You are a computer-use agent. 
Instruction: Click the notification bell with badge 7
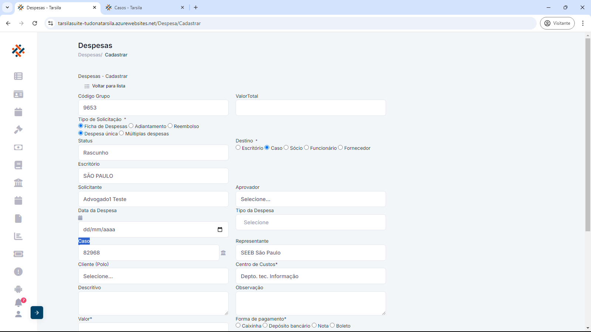[x=18, y=302]
